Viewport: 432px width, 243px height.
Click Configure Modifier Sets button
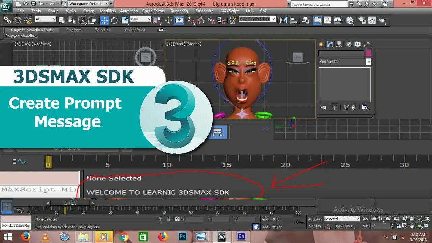(x=365, y=107)
